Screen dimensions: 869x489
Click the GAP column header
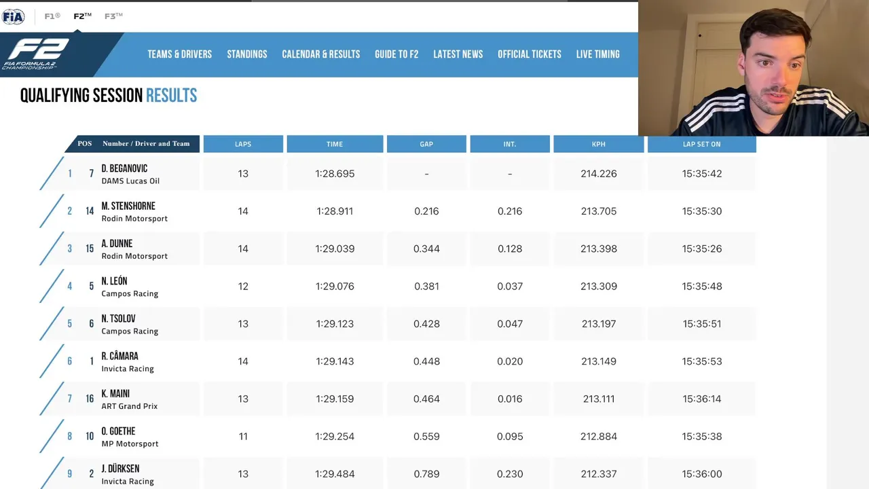pyautogui.click(x=426, y=144)
